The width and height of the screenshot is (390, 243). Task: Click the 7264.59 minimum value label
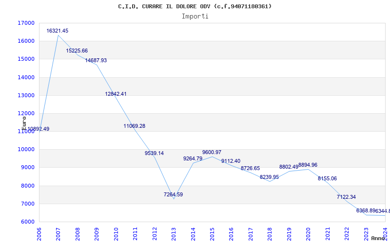click(173, 194)
